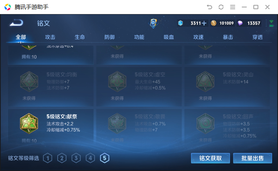The image size is (278, 171).
Task: Click the purple gem currency icon
Action: click(240, 23)
